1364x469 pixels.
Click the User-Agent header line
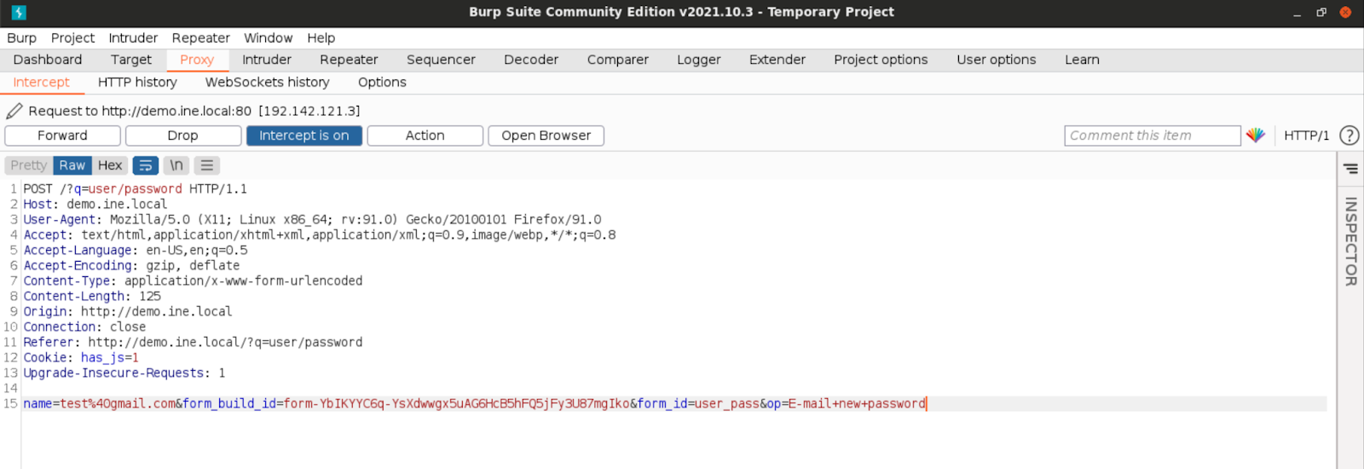312,220
